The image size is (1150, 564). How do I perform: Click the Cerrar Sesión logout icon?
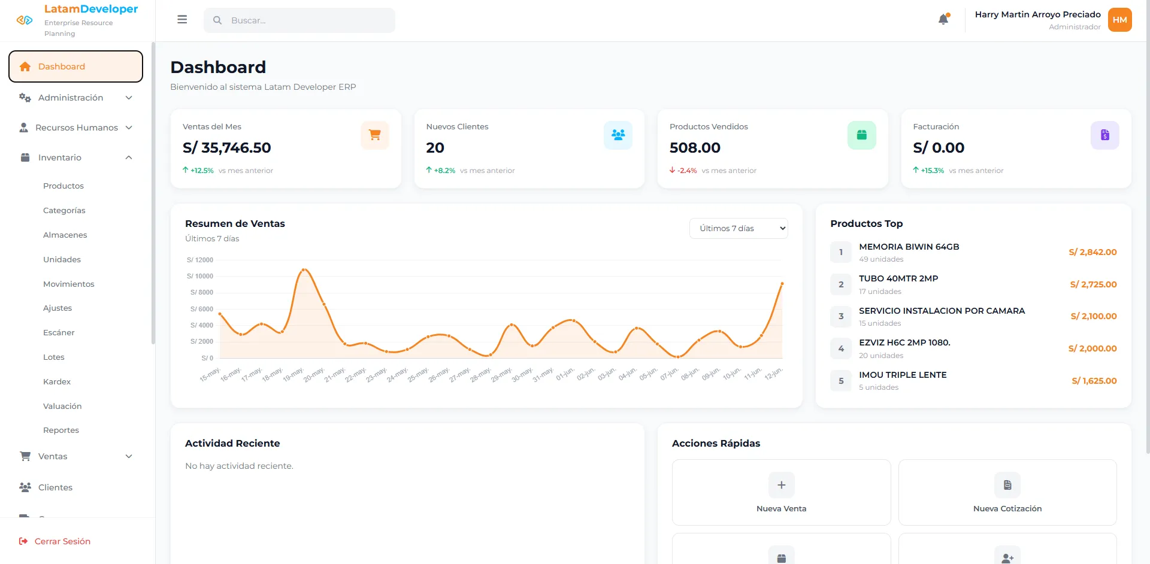click(23, 541)
